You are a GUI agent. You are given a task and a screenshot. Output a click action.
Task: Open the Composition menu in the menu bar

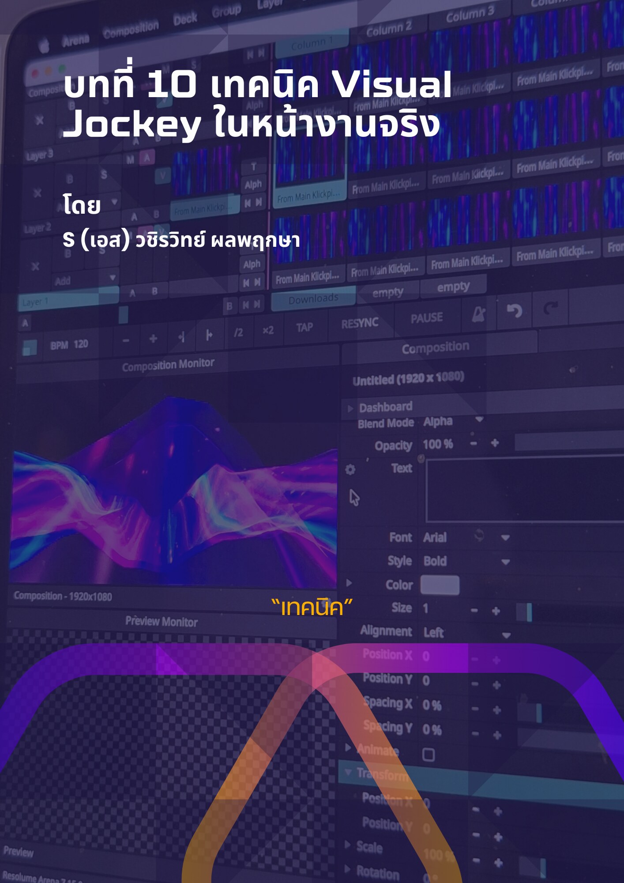pyautogui.click(x=131, y=29)
